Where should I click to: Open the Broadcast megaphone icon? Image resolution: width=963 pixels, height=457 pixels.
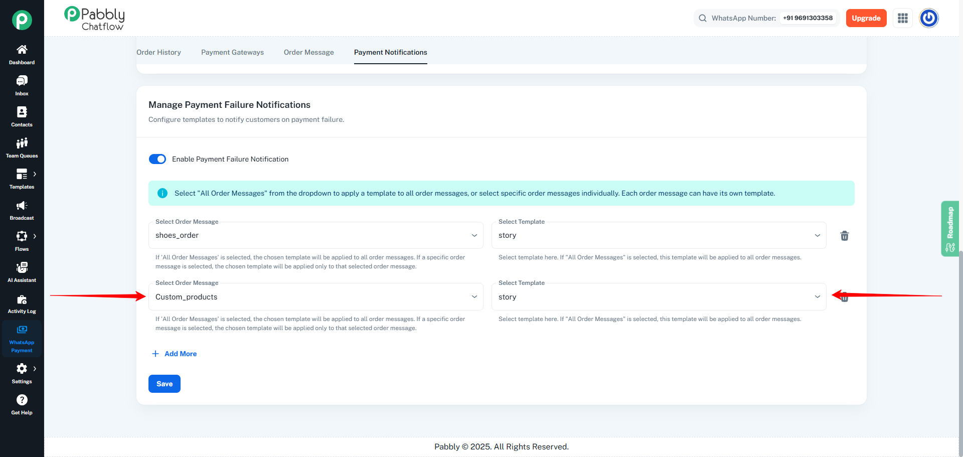[x=22, y=206]
